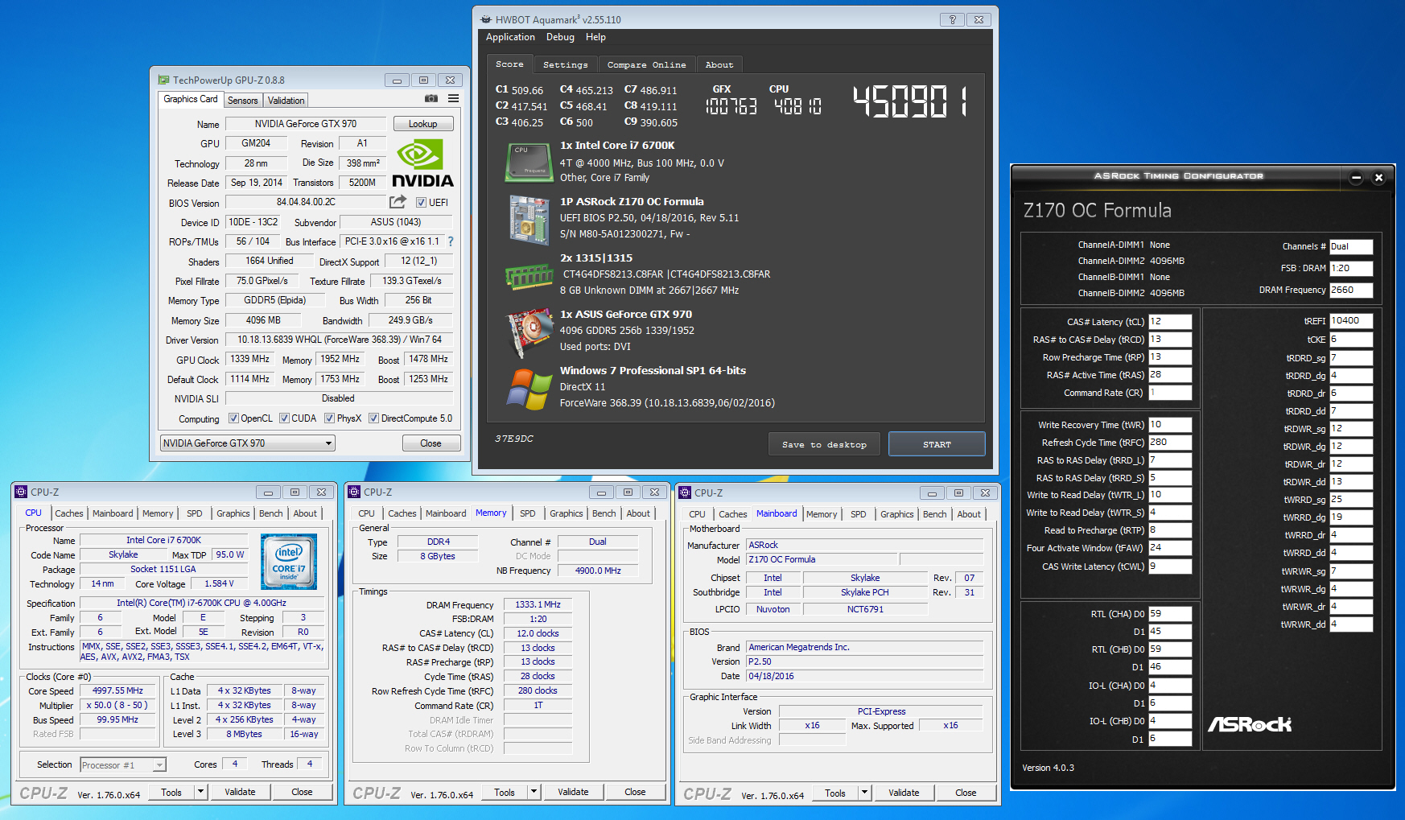Open SPD tab in CPU-Z Memory window
Viewport: 1405px width, 820px height.
click(x=528, y=513)
